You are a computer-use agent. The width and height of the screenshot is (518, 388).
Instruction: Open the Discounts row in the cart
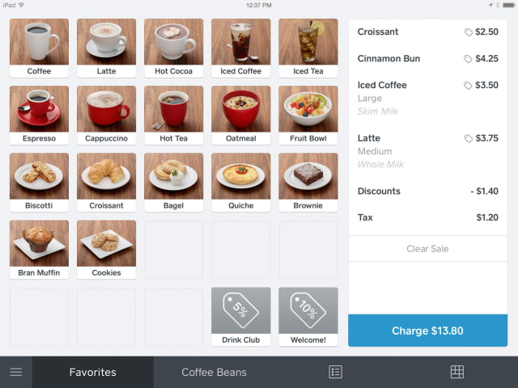[428, 191]
